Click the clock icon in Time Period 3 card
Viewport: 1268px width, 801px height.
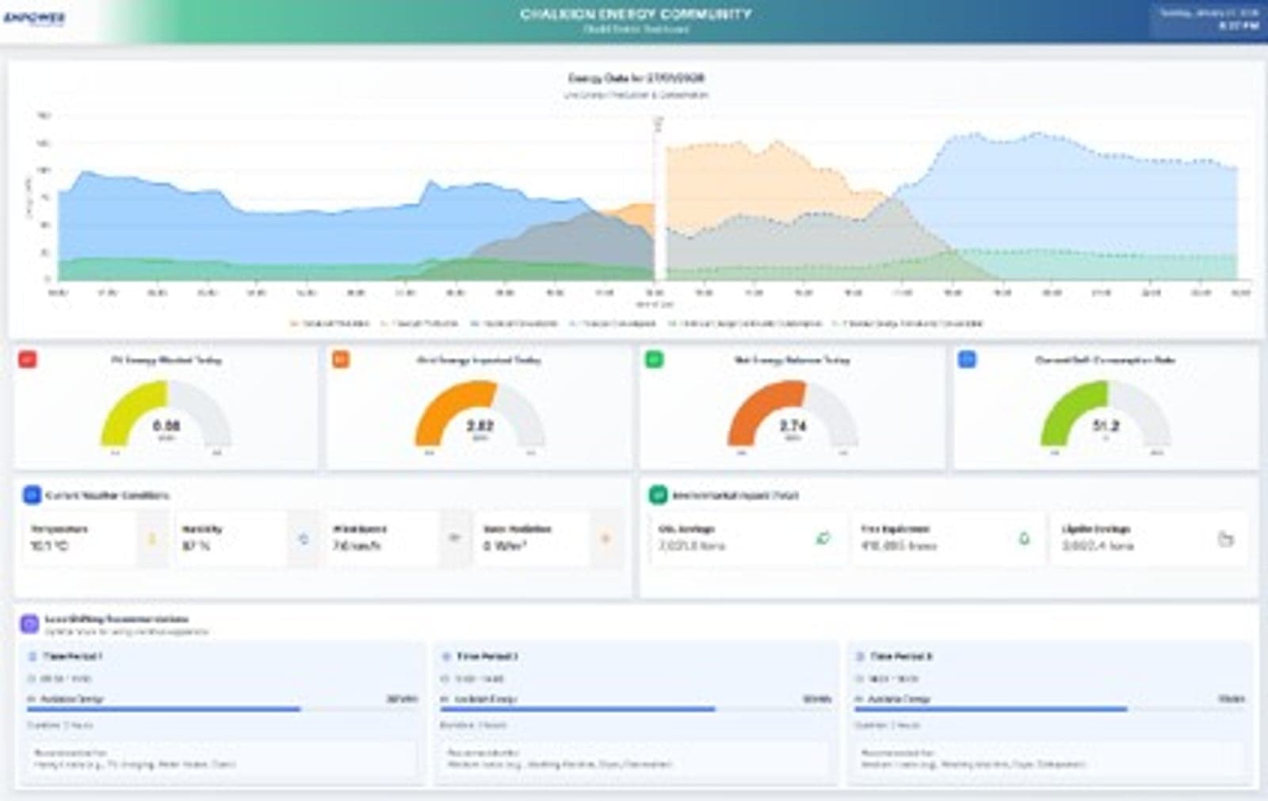point(859,679)
